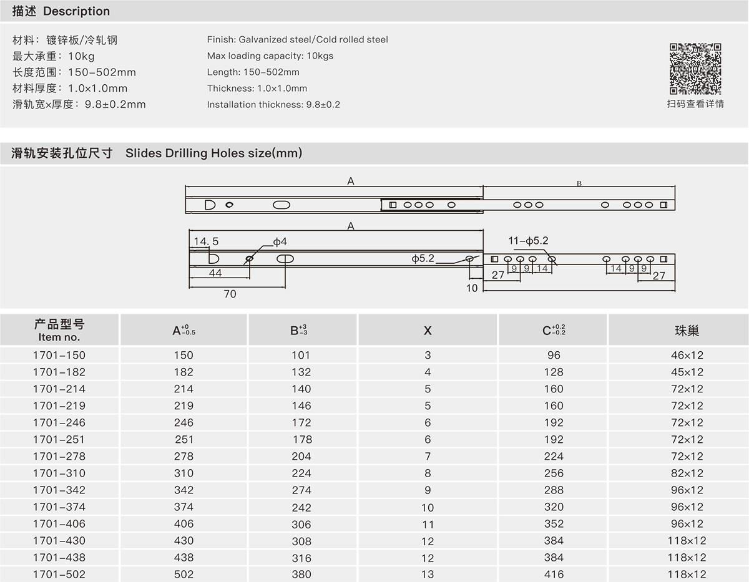Click the '产品型号 Item no.' column header
749x582 pixels.
pos(59,330)
